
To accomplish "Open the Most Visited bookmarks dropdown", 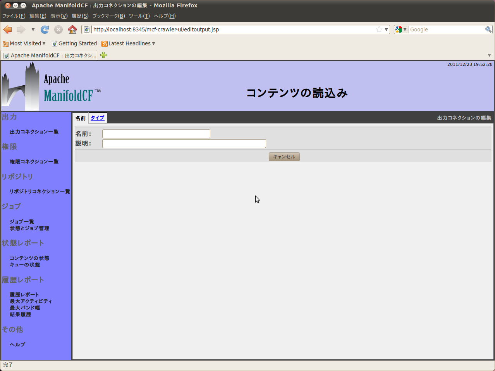I will coord(24,43).
